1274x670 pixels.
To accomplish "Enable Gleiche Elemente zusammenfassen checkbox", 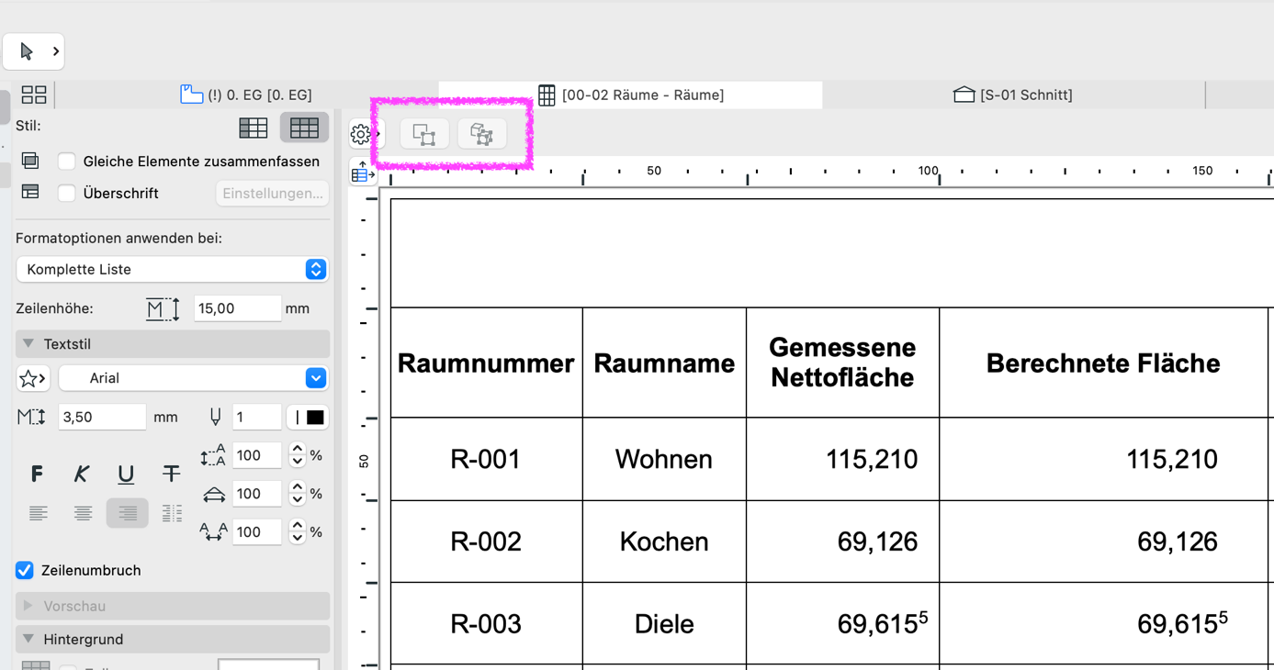I will [x=66, y=162].
